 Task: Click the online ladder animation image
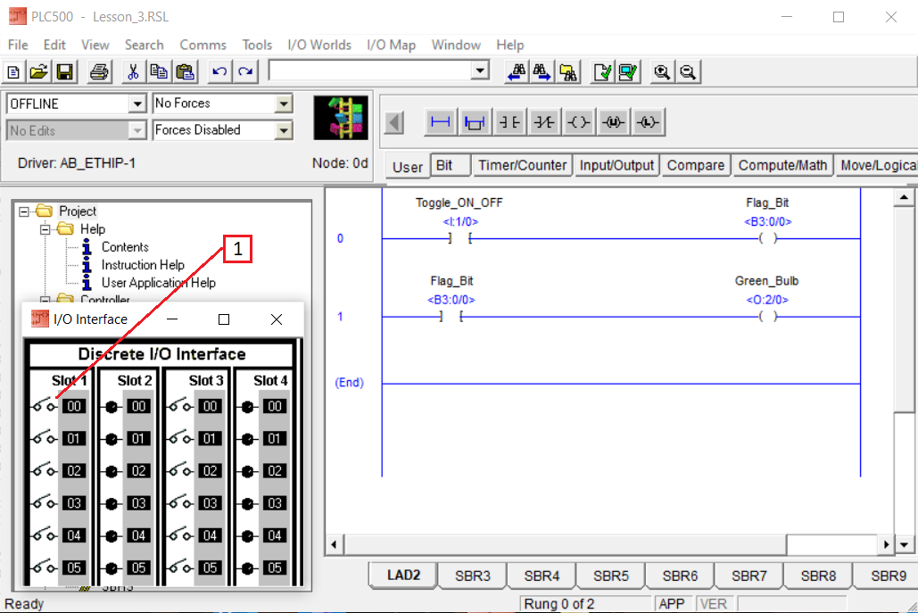[x=341, y=118]
